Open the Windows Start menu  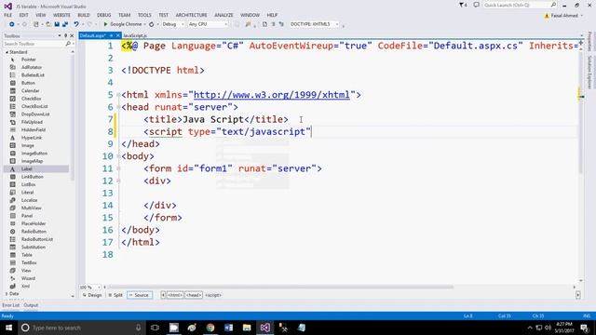point(8,328)
